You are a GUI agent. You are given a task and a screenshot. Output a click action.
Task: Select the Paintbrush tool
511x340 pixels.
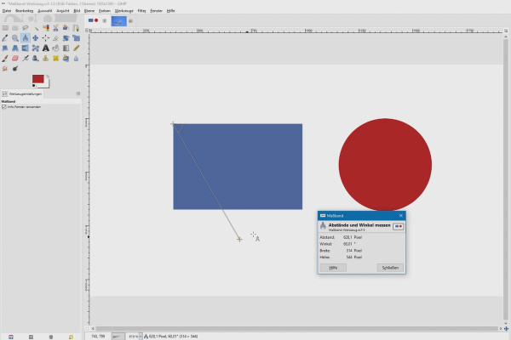click(5, 59)
